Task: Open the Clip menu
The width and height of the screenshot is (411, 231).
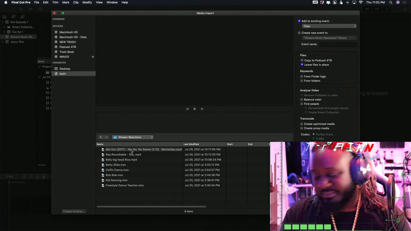Action: (x=76, y=3)
